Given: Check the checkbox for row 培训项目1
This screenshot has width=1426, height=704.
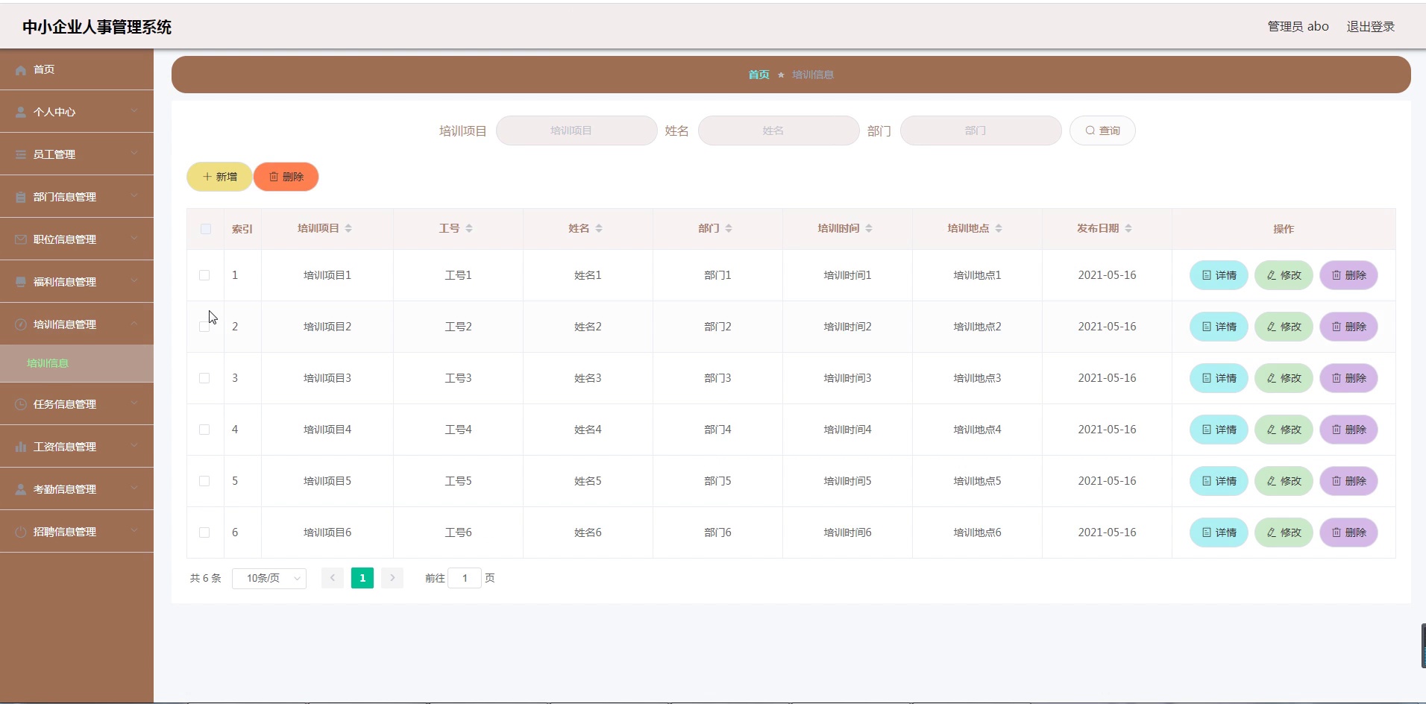Looking at the screenshot, I should pyautogui.click(x=204, y=275).
